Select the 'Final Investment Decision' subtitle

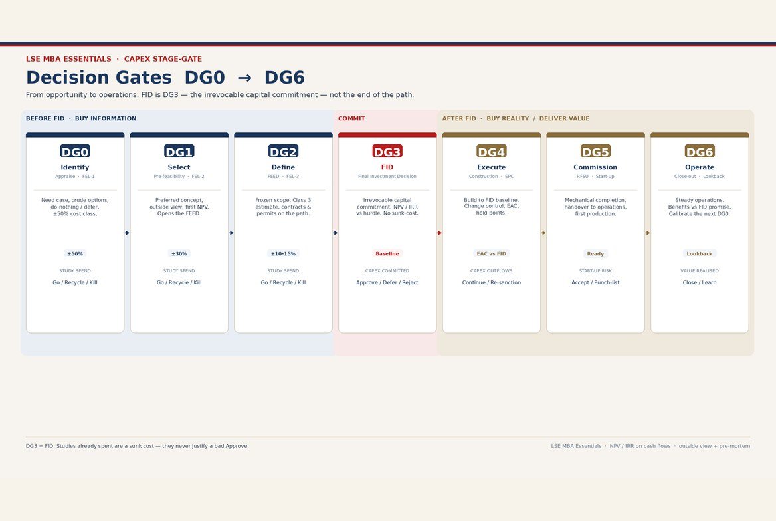(x=387, y=176)
